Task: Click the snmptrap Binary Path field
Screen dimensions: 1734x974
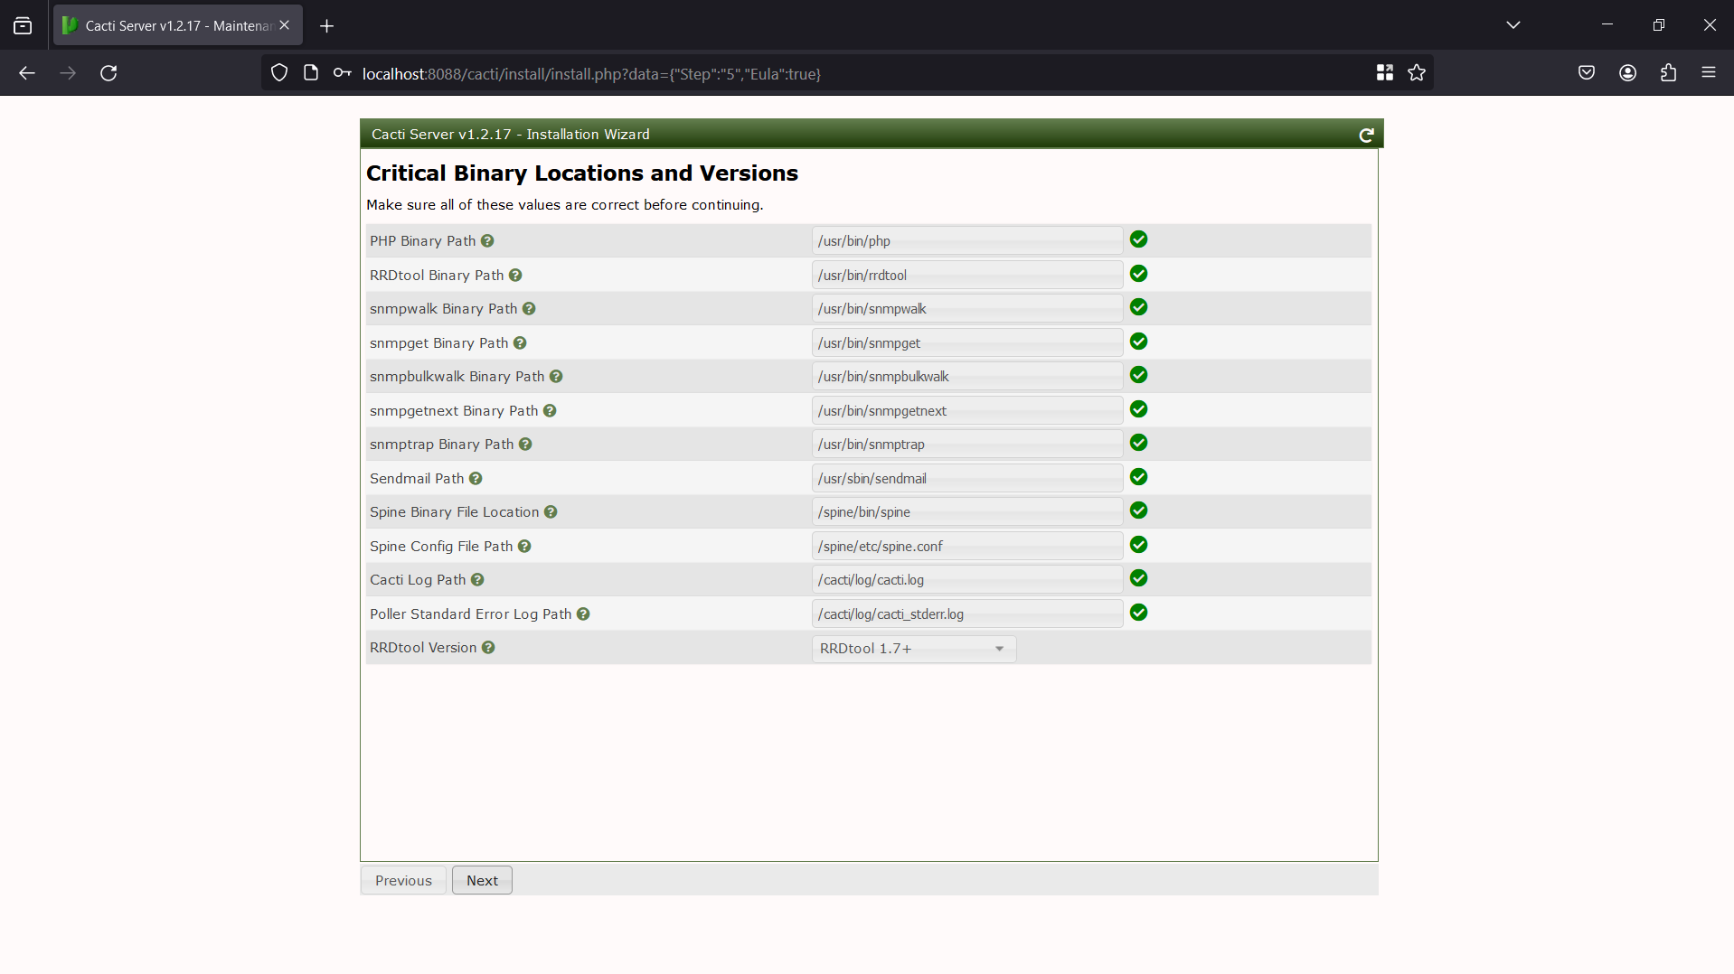Action: (967, 445)
